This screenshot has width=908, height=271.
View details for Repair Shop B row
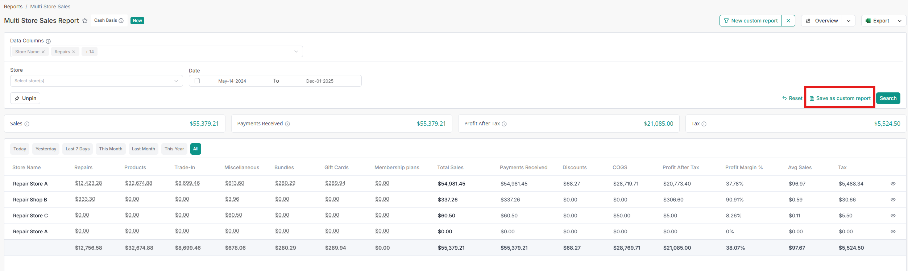pyautogui.click(x=893, y=200)
